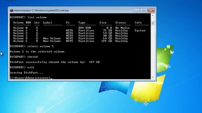The image size is (202, 113).
Task: Click 'No Media' status text
Action: click(x=122, y=28)
